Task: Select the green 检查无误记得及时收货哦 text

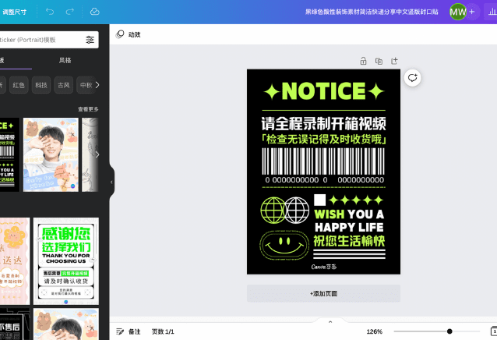Action: tap(323, 140)
